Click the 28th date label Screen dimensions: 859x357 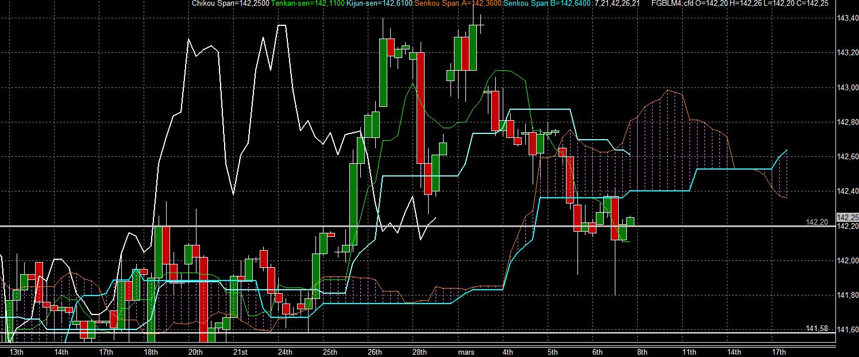419,352
